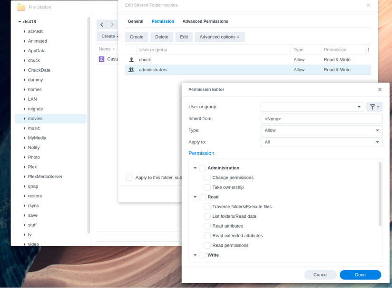
Task: Click Cancel in Permission Editor
Action: click(321, 275)
